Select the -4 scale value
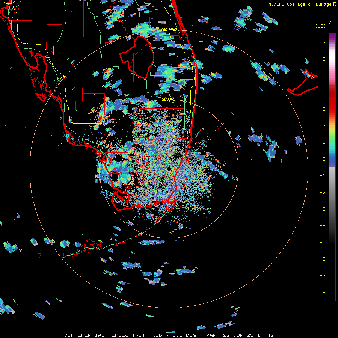 [x=323, y=226]
